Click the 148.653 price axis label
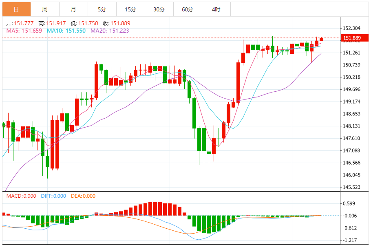 point(351,114)
